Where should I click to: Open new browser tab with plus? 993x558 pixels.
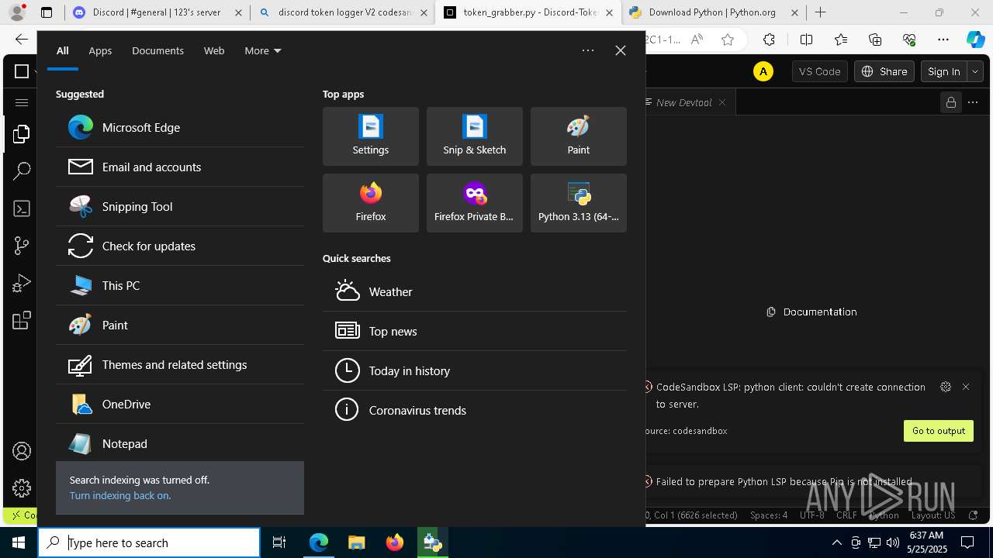(x=821, y=12)
